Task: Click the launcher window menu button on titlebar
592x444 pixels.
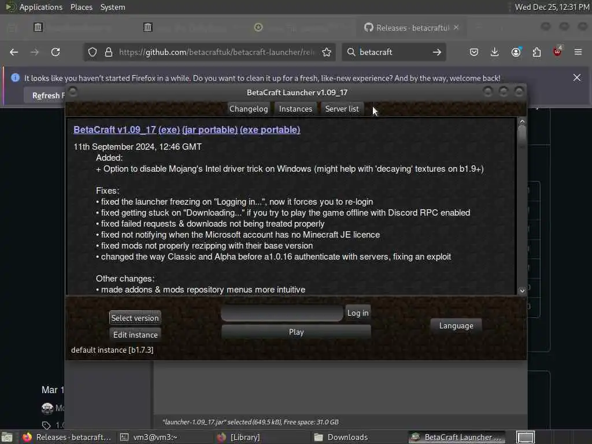Action: point(73,92)
